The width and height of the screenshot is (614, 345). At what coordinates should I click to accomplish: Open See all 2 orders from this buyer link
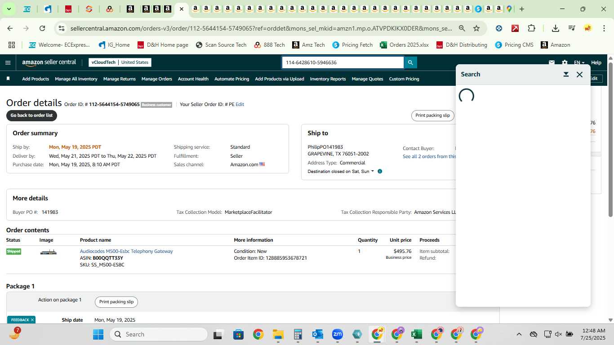(x=429, y=156)
